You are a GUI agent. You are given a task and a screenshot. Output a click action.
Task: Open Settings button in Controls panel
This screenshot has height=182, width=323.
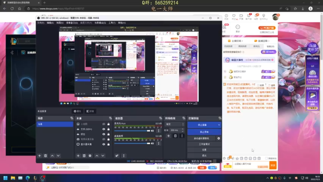tap(204, 150)
